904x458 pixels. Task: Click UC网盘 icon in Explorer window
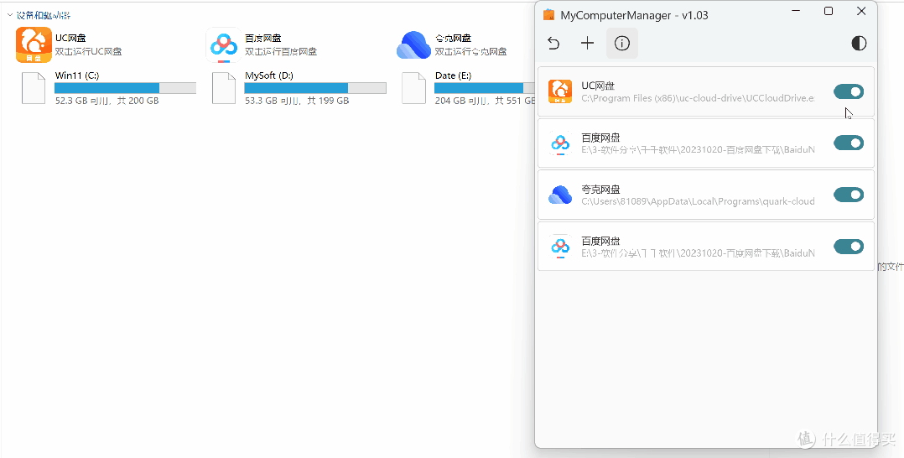34,44
